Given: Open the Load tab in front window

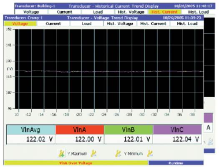Looking at the screenshot, I should tap(87, 24).
